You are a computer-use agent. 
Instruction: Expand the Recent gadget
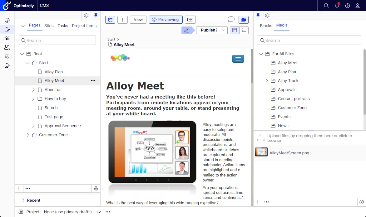coord(23,200)
